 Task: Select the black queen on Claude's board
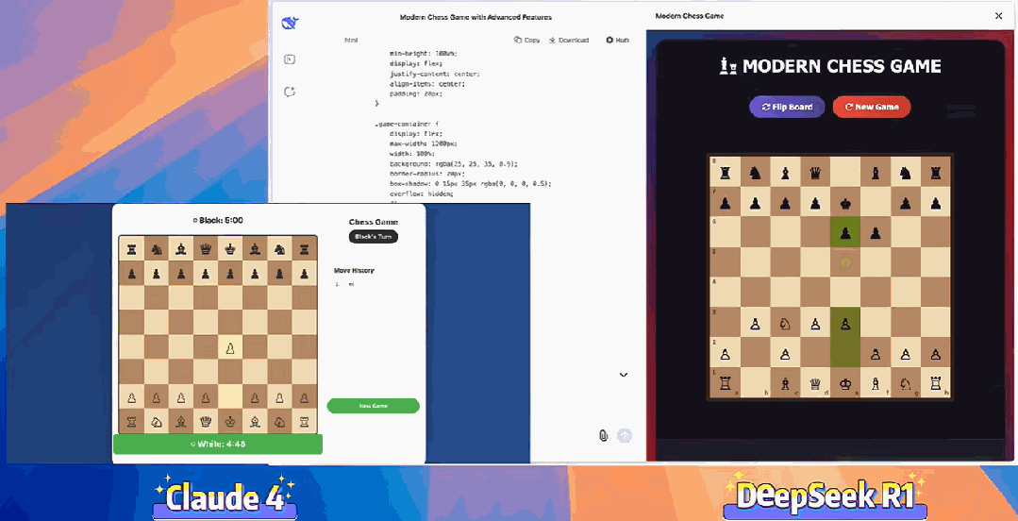pos(205,248)
